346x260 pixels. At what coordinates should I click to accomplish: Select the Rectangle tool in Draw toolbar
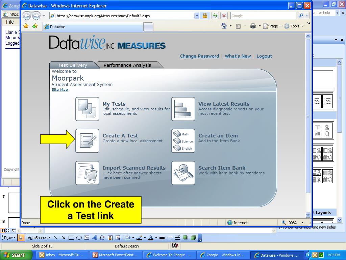coord(71,238)
